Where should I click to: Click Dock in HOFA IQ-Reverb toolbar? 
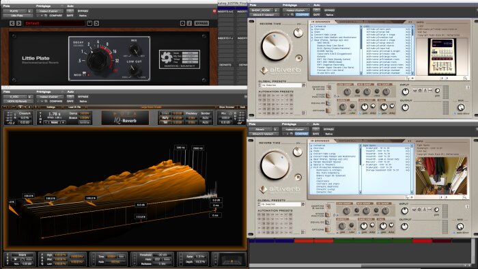[x=242, y=107]
